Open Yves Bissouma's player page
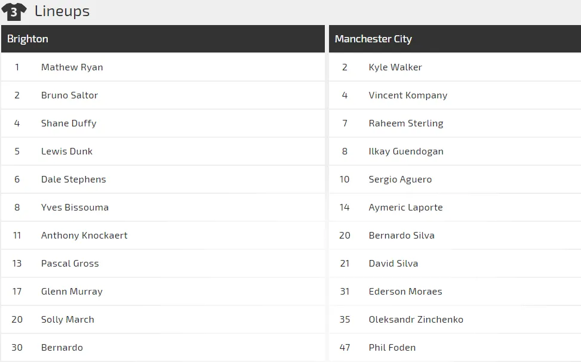581x362 pixels. (75, 208)
